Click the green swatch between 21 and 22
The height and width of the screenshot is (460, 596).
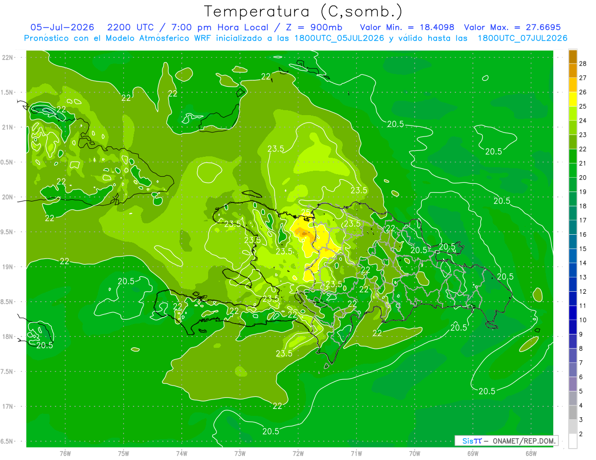point(573,156)
